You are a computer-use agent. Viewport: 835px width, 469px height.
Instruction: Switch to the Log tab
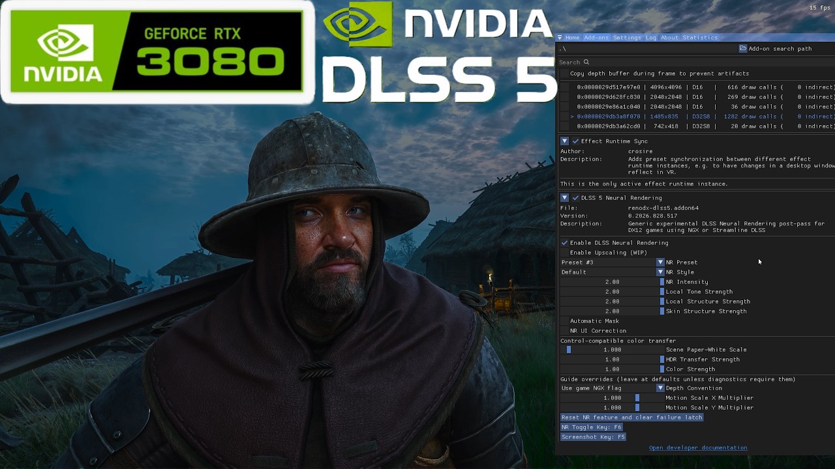point(651,38)
